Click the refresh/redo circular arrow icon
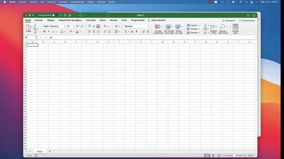284x159 pixels. point(81,15)
